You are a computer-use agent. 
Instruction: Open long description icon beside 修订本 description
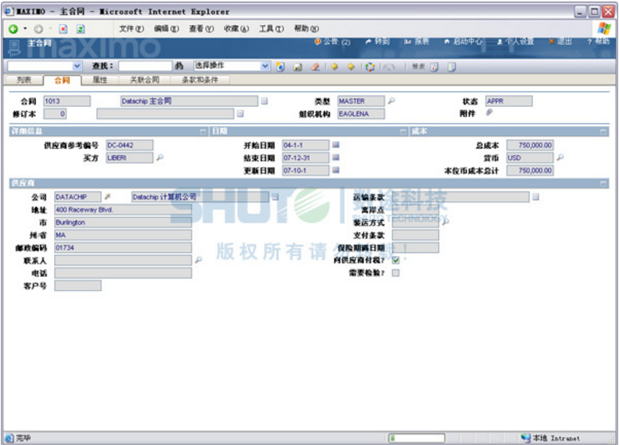pos(241,114)
